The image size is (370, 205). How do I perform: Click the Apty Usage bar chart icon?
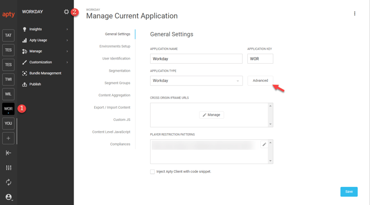[x=25, y=40]
